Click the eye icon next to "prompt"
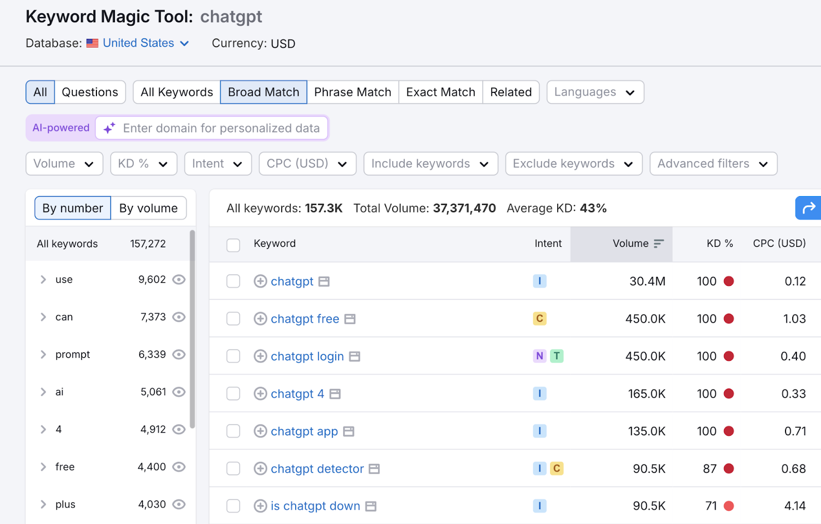 pyautogui.click(x=179, y=354)
